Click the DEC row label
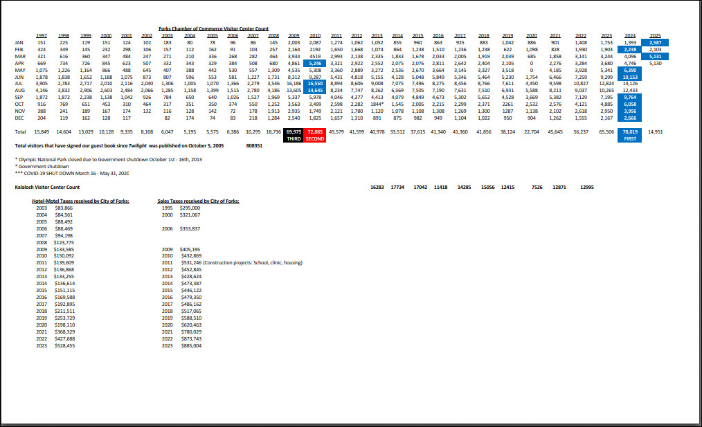The height and width of the screenshot is (427, 702). (19, 118)
